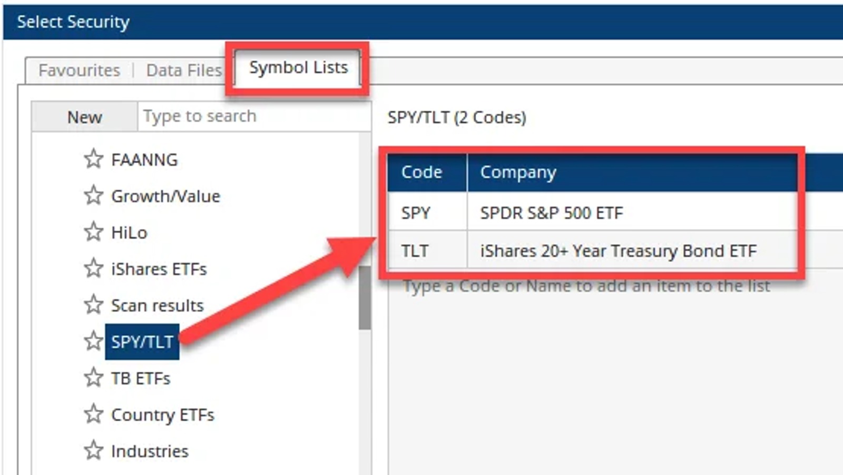Sort by the Company column header

[x=632, y=172]
